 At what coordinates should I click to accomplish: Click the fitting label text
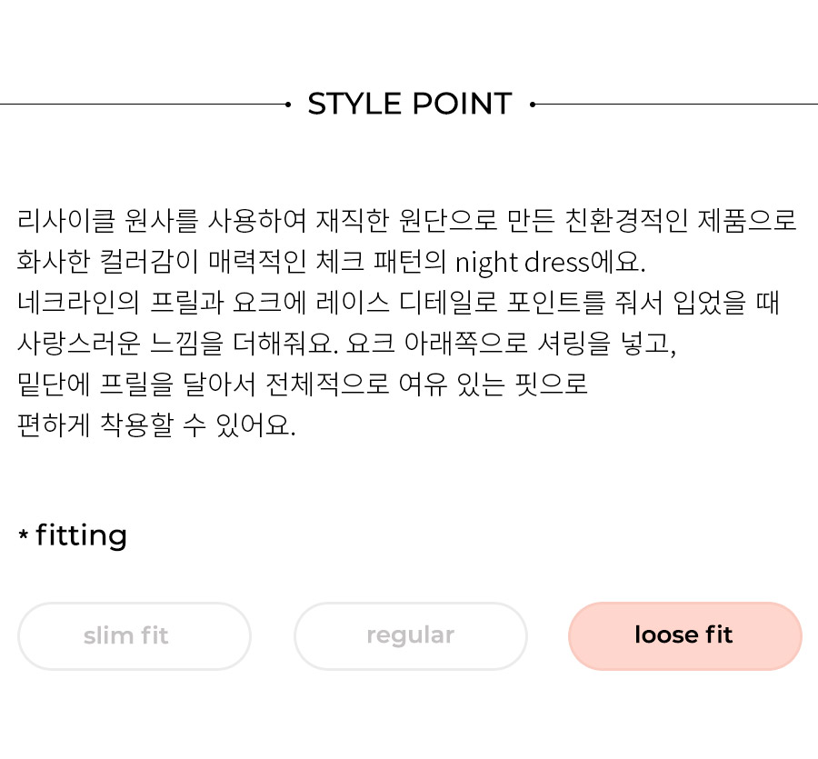82,535
